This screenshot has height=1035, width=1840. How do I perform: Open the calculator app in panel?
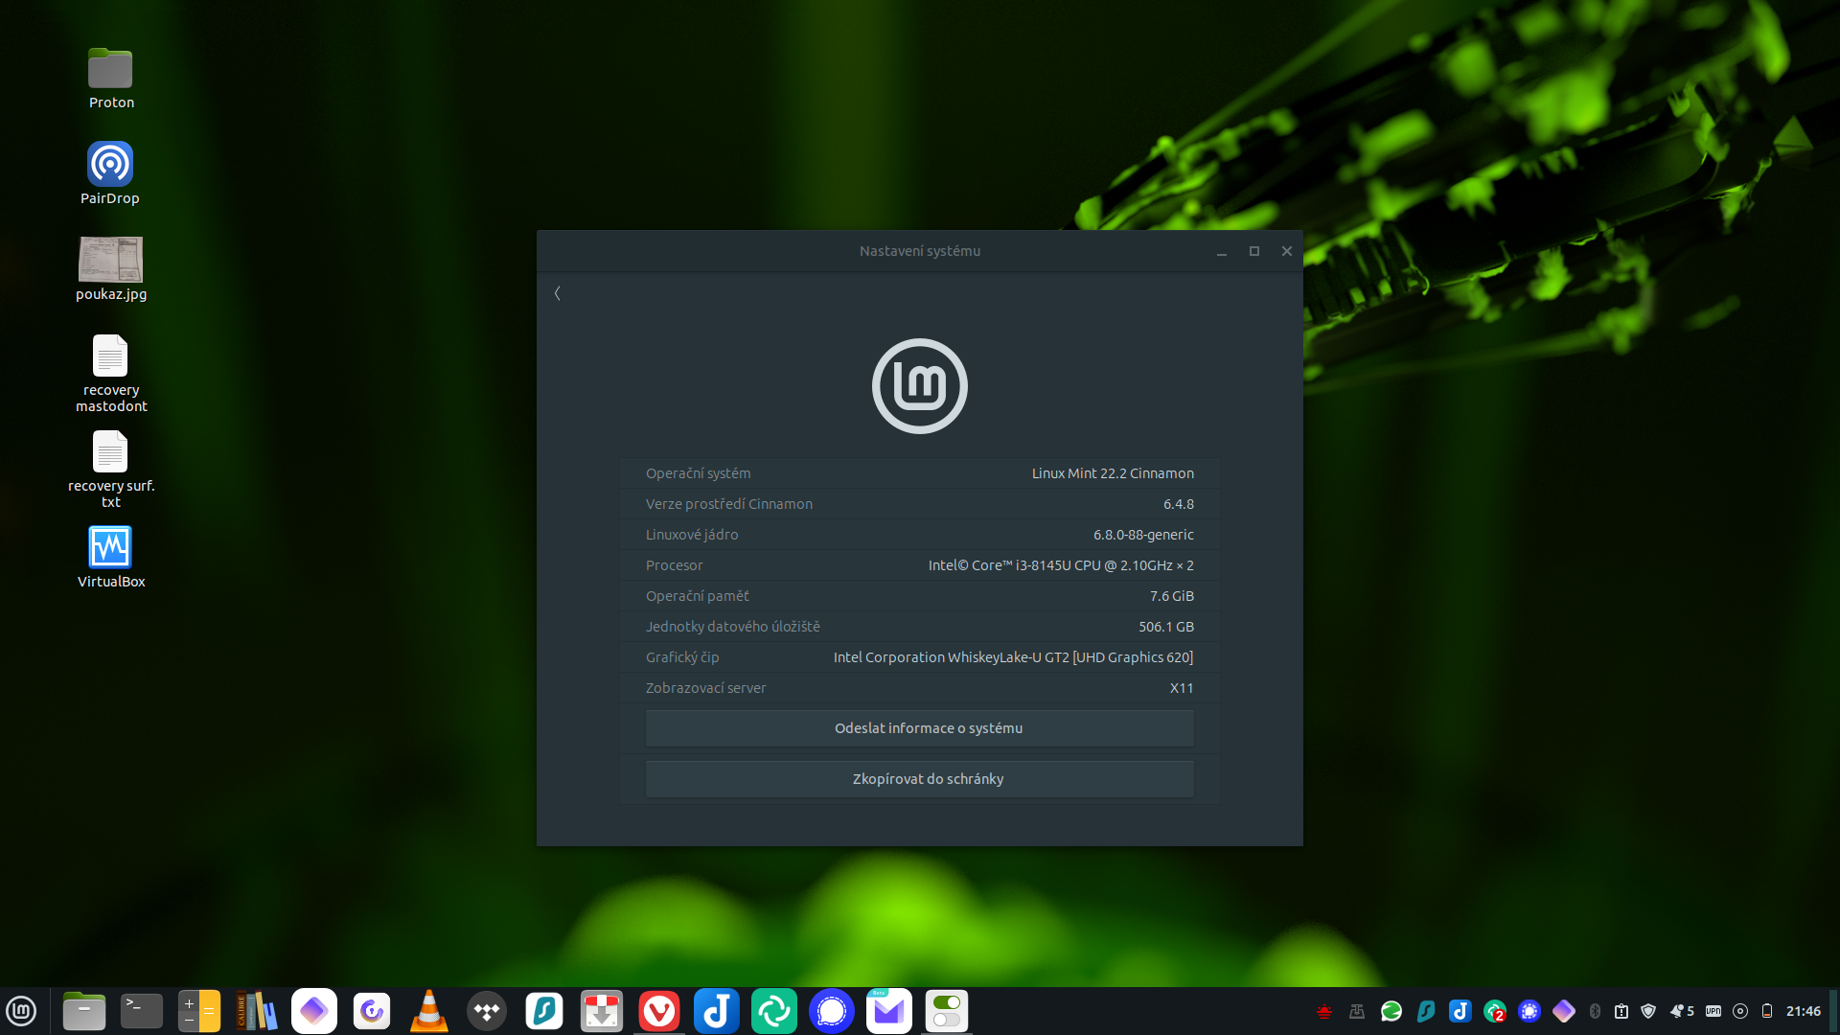pyautogui.click(x=199, y=1011)
